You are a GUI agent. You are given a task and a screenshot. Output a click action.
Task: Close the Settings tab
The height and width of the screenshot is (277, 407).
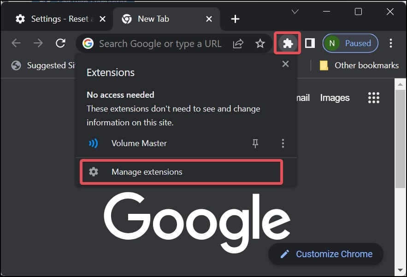point(102,19)
